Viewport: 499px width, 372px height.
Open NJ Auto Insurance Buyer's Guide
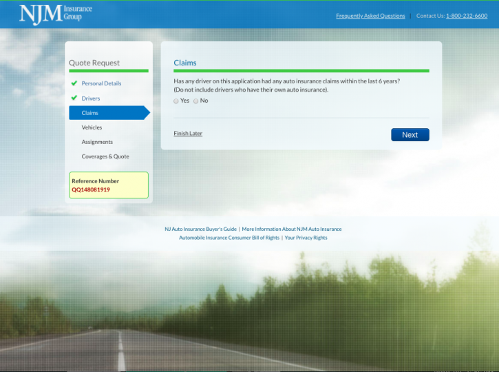tap(200, 229)
